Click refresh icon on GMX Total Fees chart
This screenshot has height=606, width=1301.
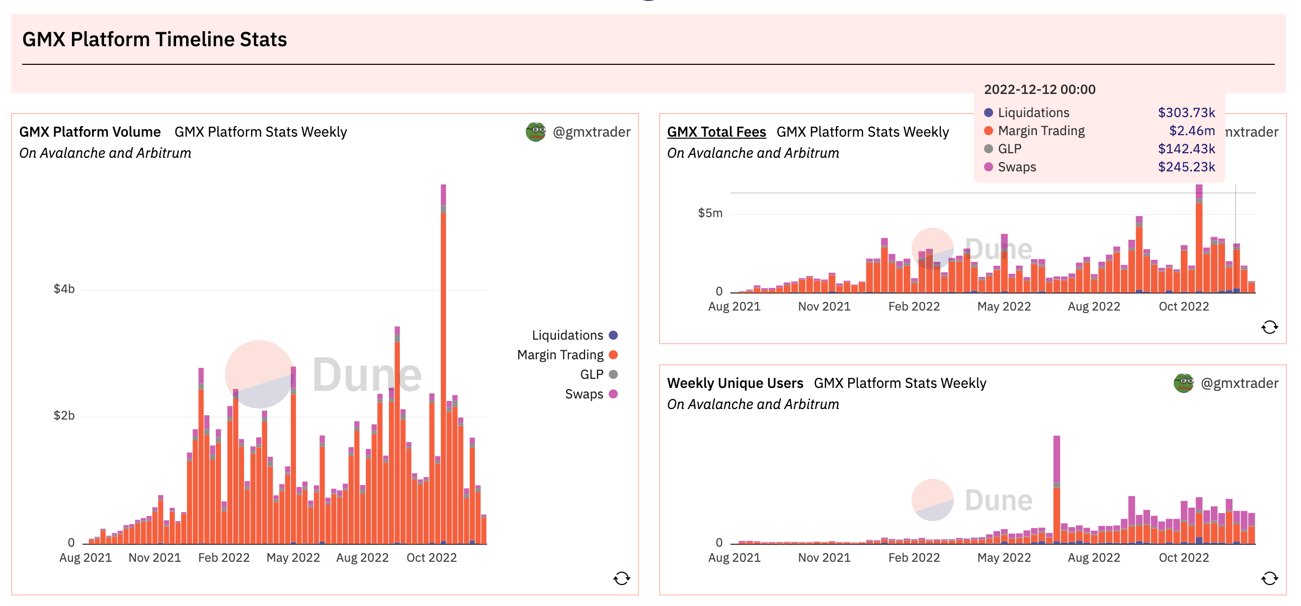point(1269,328)
